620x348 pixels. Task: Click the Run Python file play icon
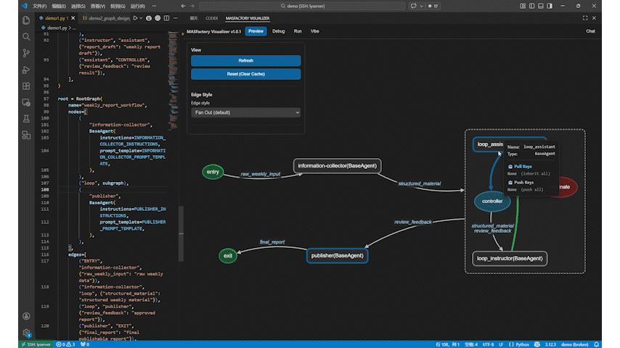pyautogui.click(x=136, y=18)
